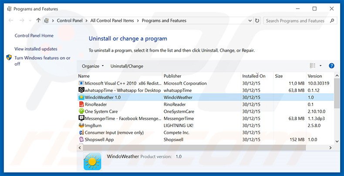Click the scroll down arrow of program list
The width and height of the screenshot is (344, 176).
point(337,142)
